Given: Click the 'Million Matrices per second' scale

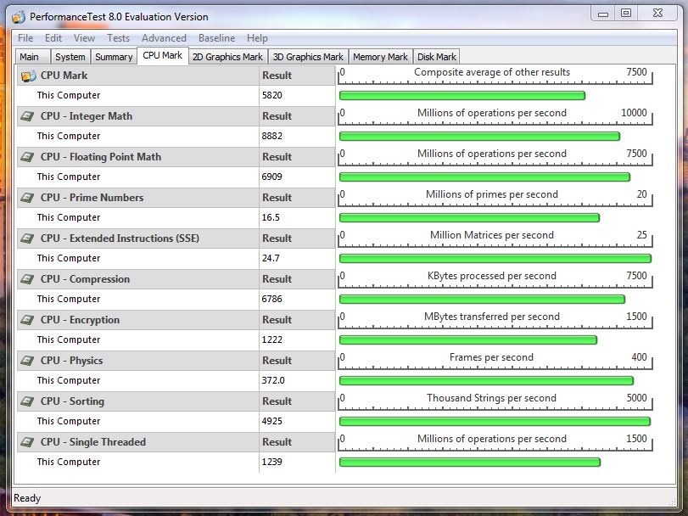Looking at the screenshot, I should (495, 238).
